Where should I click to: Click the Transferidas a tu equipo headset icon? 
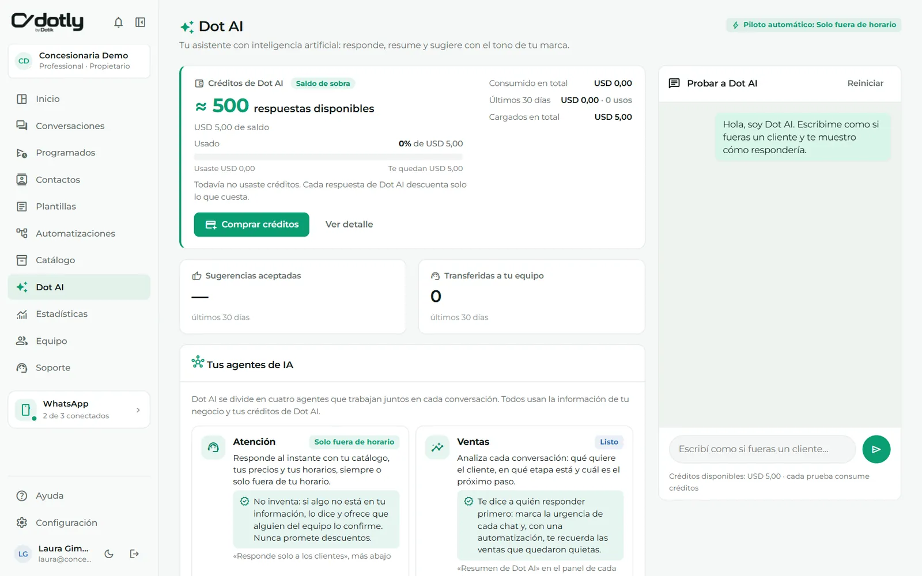[435, 276]
